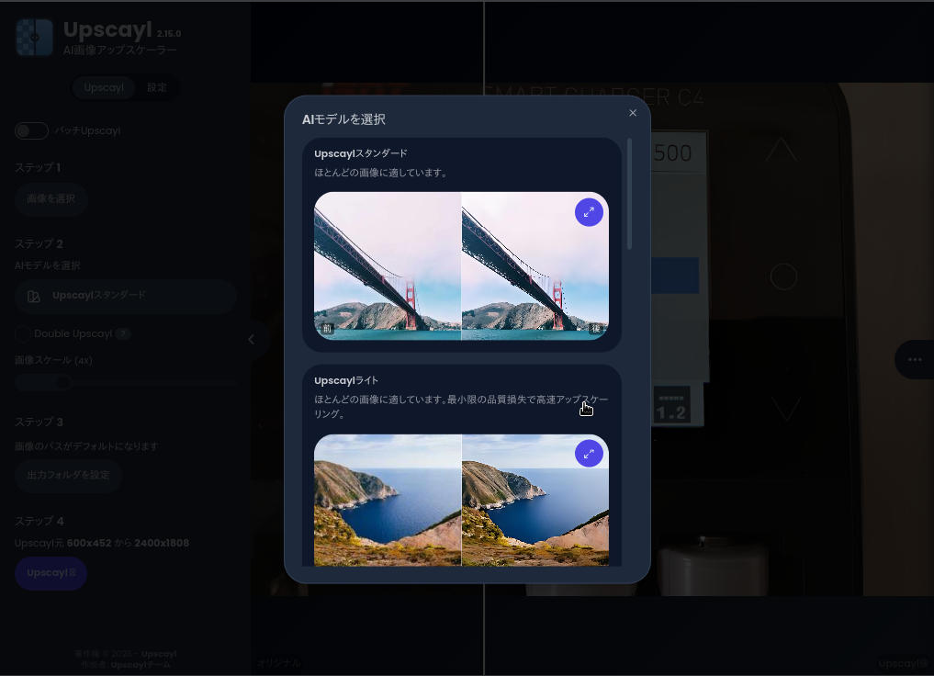
Task: Select the Upscaylライト model card title
Action: (x=346, y=380)
